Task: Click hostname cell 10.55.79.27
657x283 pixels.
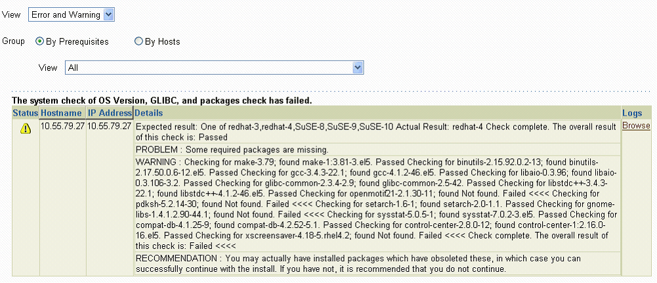Action: [x=62, y=126]
